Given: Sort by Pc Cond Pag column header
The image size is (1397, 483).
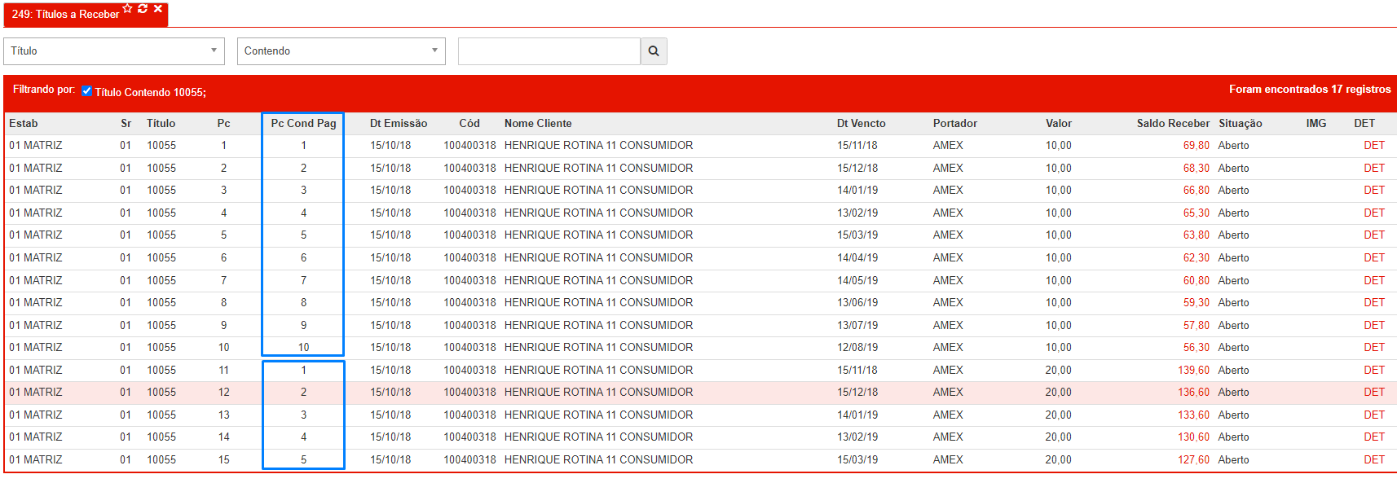Looking at the screenshot, I should tap(303, 123).
